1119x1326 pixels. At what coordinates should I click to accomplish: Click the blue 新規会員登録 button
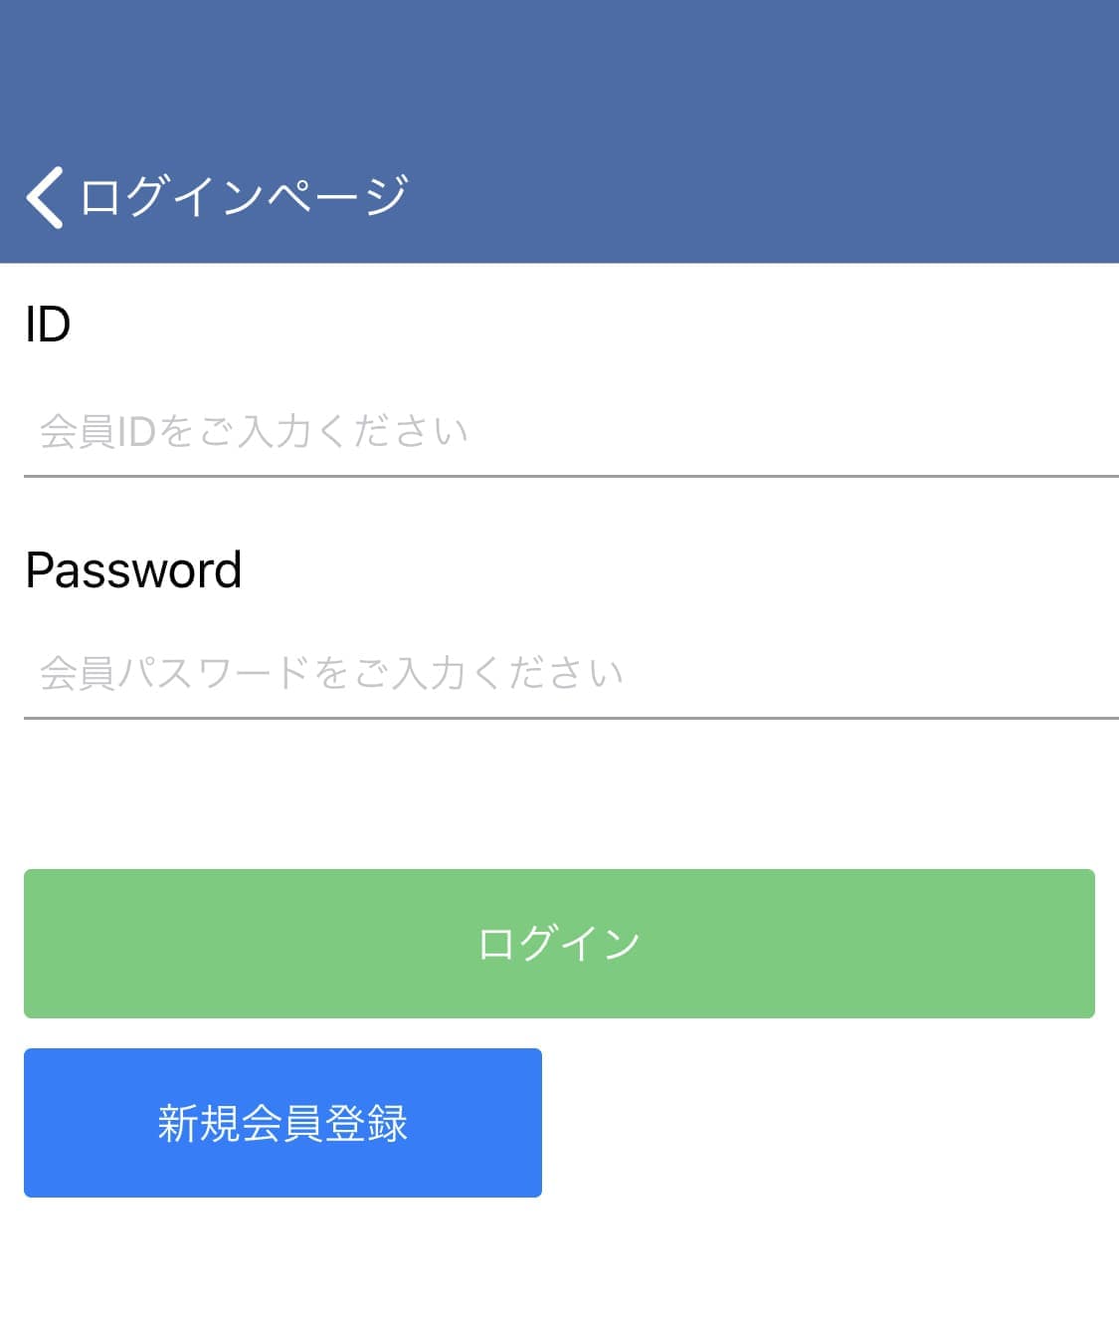click(282, 1123)
